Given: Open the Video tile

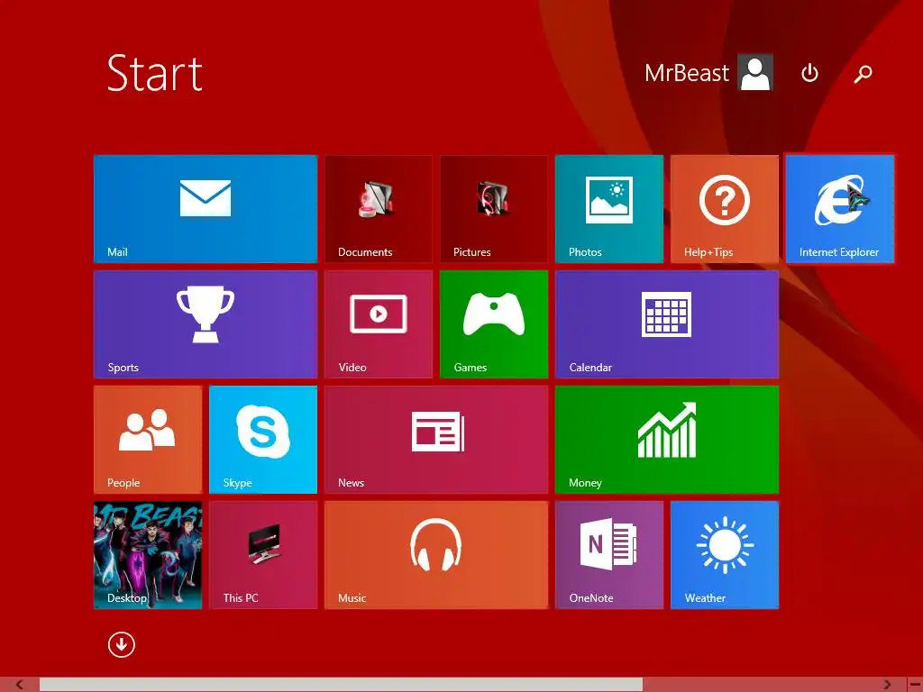Looking at the screenshot, I should coord(379,324).
